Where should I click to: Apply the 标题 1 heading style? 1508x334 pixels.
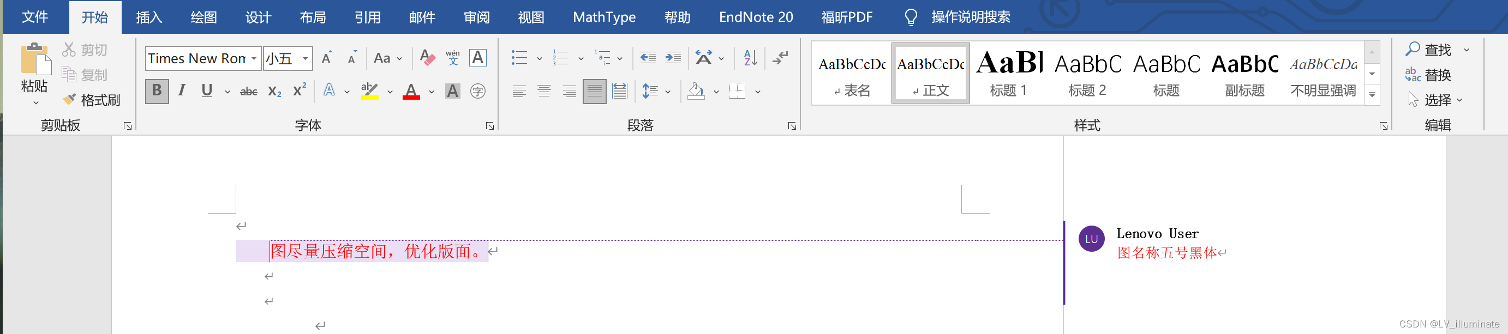[x=1009, y=73]
